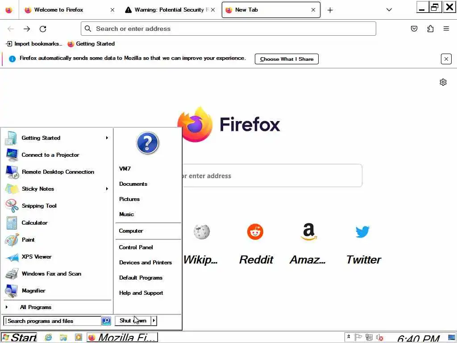Open Snipping Tool from Start menu

coord(57,206)
